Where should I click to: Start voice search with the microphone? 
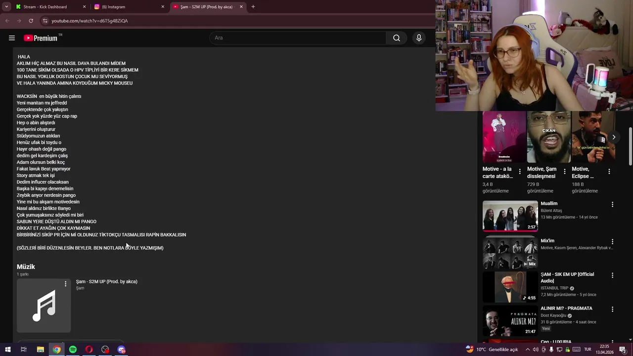pyautogui.click(x=419, y=38)
